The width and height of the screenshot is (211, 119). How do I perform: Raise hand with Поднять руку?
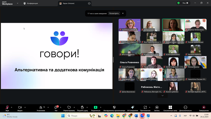[82, 107]
